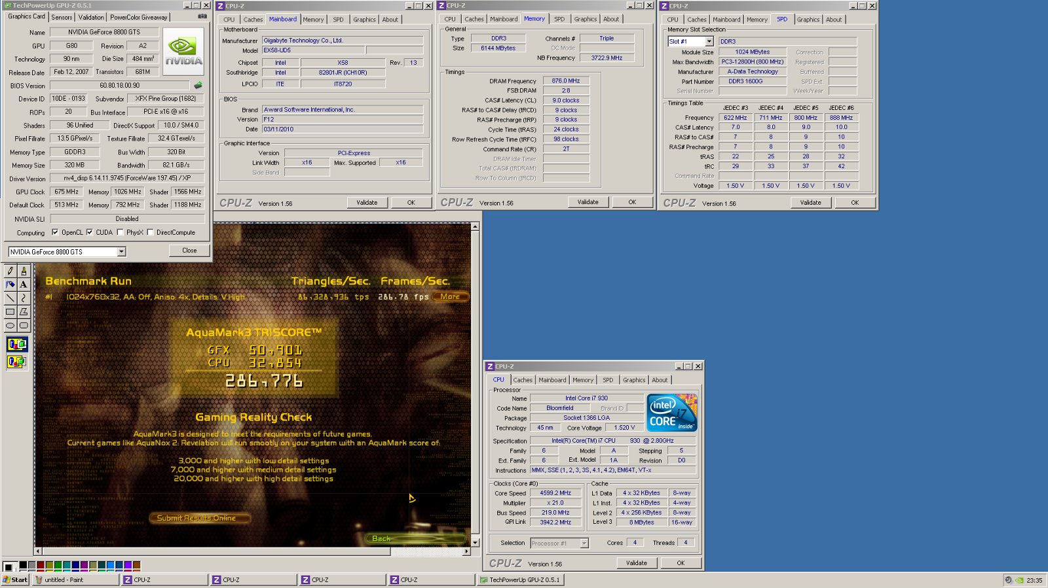The width and height of the screenshot is (1048, 588).
Task: Open Graphics tab in the Memory CPU-Z window
Action: pos(585,20)
